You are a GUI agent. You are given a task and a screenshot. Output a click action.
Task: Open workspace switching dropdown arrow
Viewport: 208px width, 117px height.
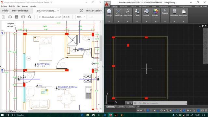(191, 110)
